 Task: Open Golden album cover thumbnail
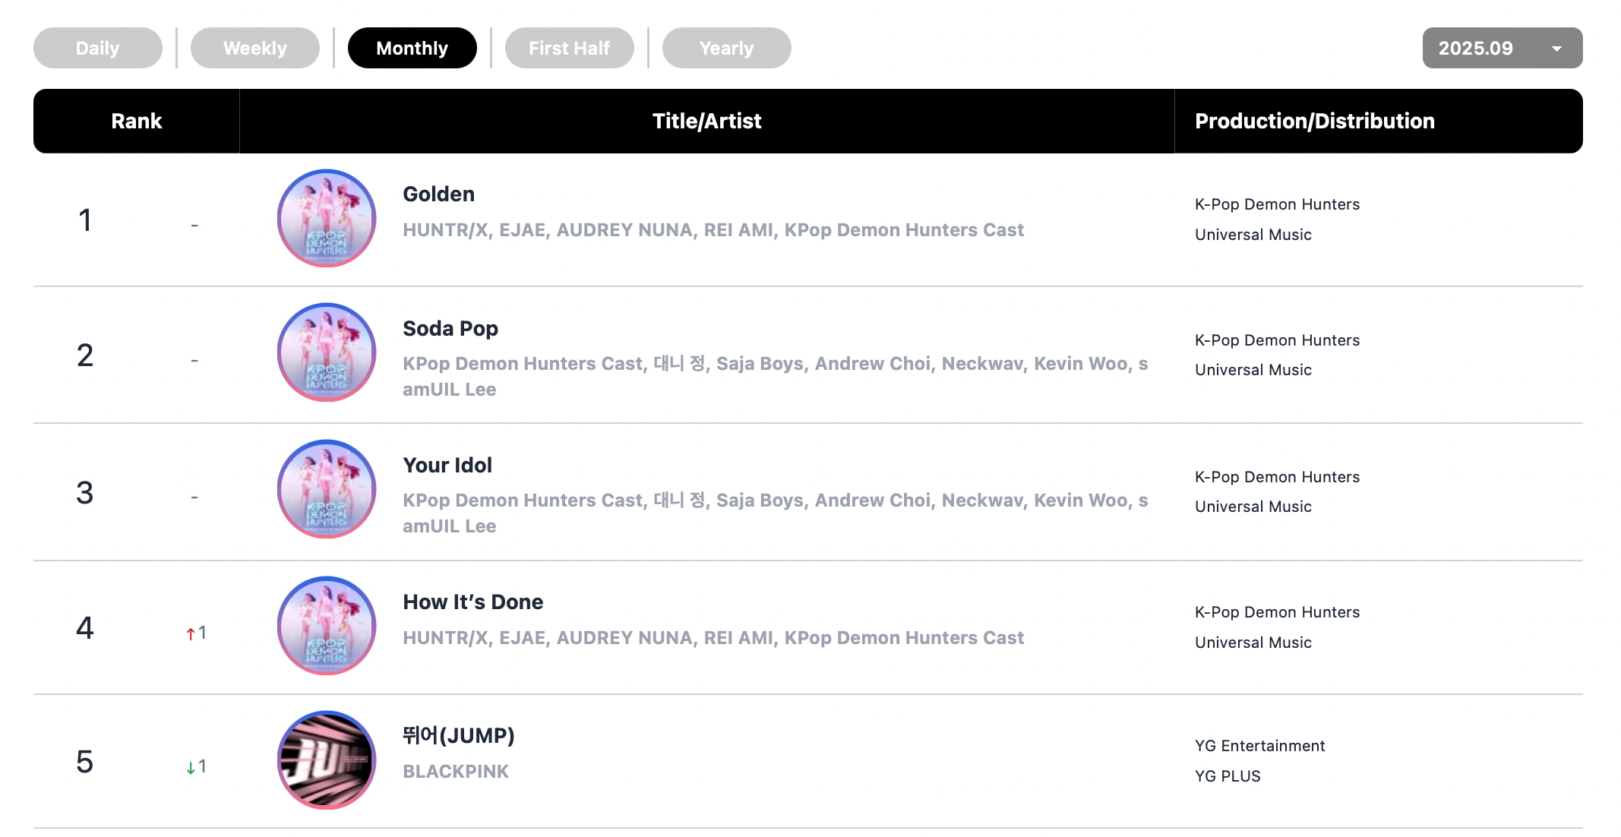(x=327, y=218)
